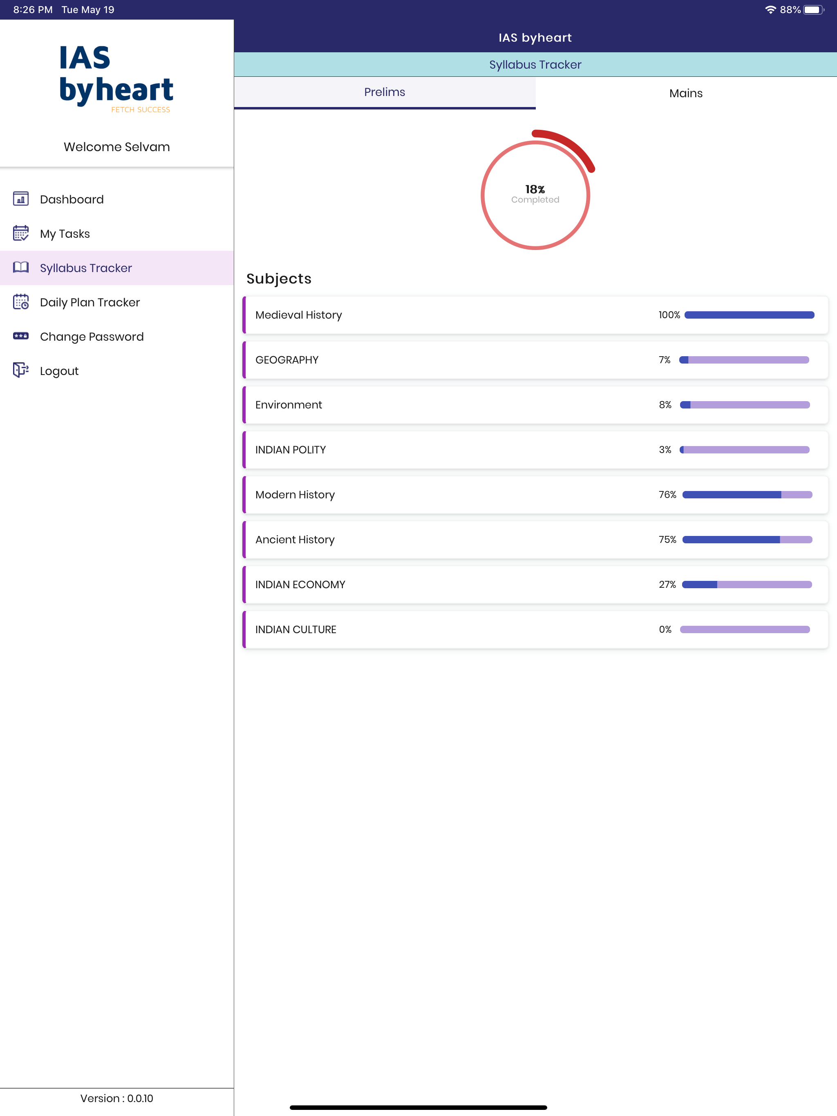Click INDIAN ECONOMY 27% progress bar
837x1116 pixels.
(x=747, y=584)
